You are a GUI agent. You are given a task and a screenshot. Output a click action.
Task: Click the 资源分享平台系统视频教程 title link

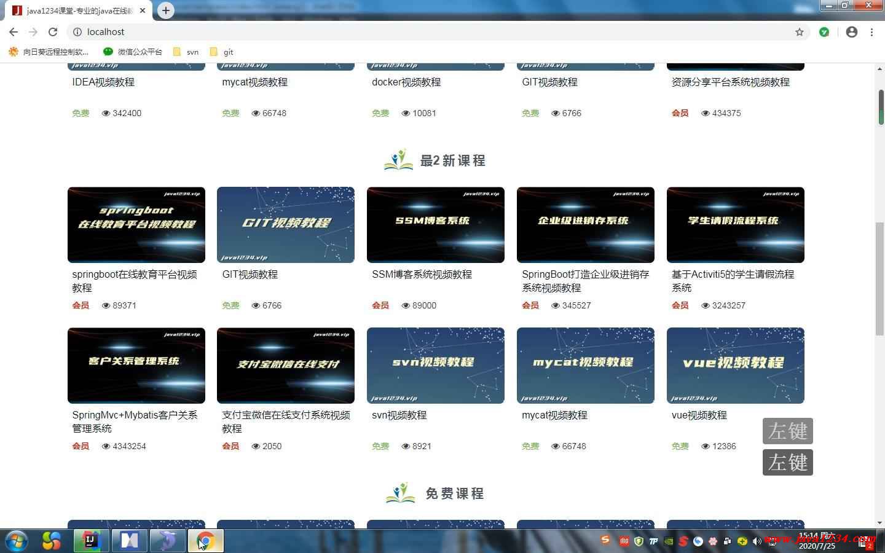pyautogui.click(x=731, y=82)
